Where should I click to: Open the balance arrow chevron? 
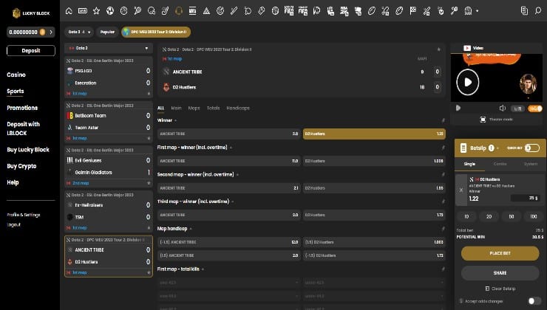(x=51, y=32)
